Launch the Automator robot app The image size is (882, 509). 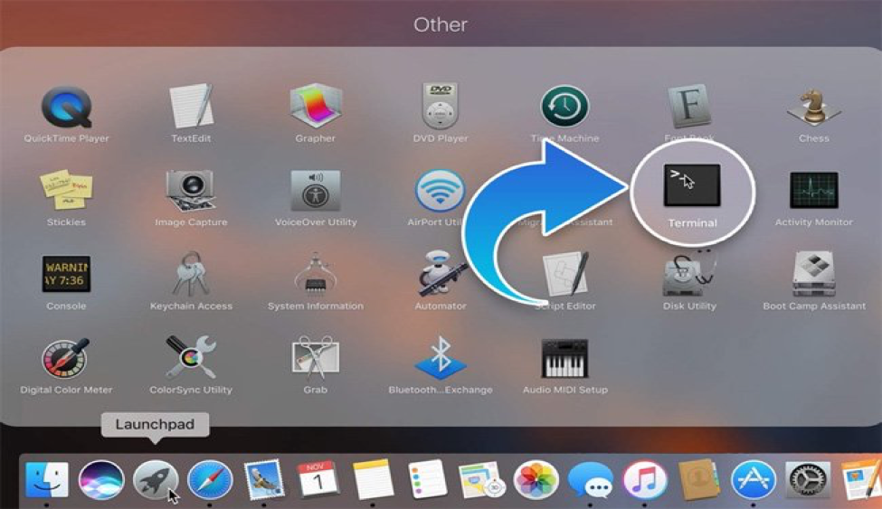point(441,273)
